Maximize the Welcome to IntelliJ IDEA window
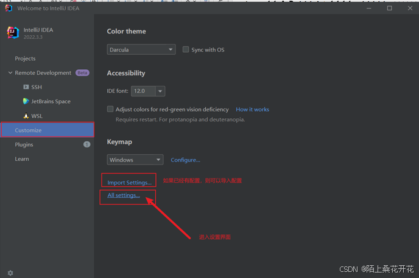 (389, 8)
